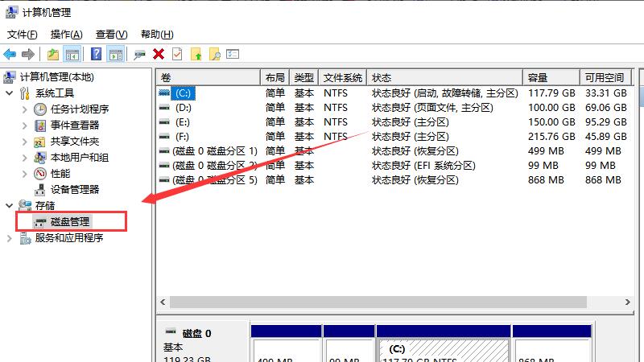Click the blue Back arrow in toolbar
The height and width of the screenshot is (362, 644).
click(10, 54)
